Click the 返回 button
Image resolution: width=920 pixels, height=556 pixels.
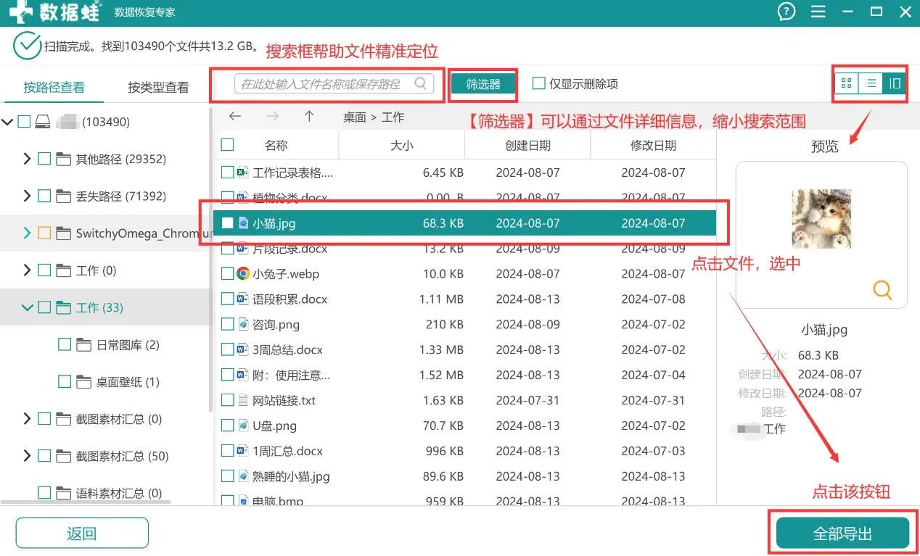pyautogui.click(x=81, y=534)
